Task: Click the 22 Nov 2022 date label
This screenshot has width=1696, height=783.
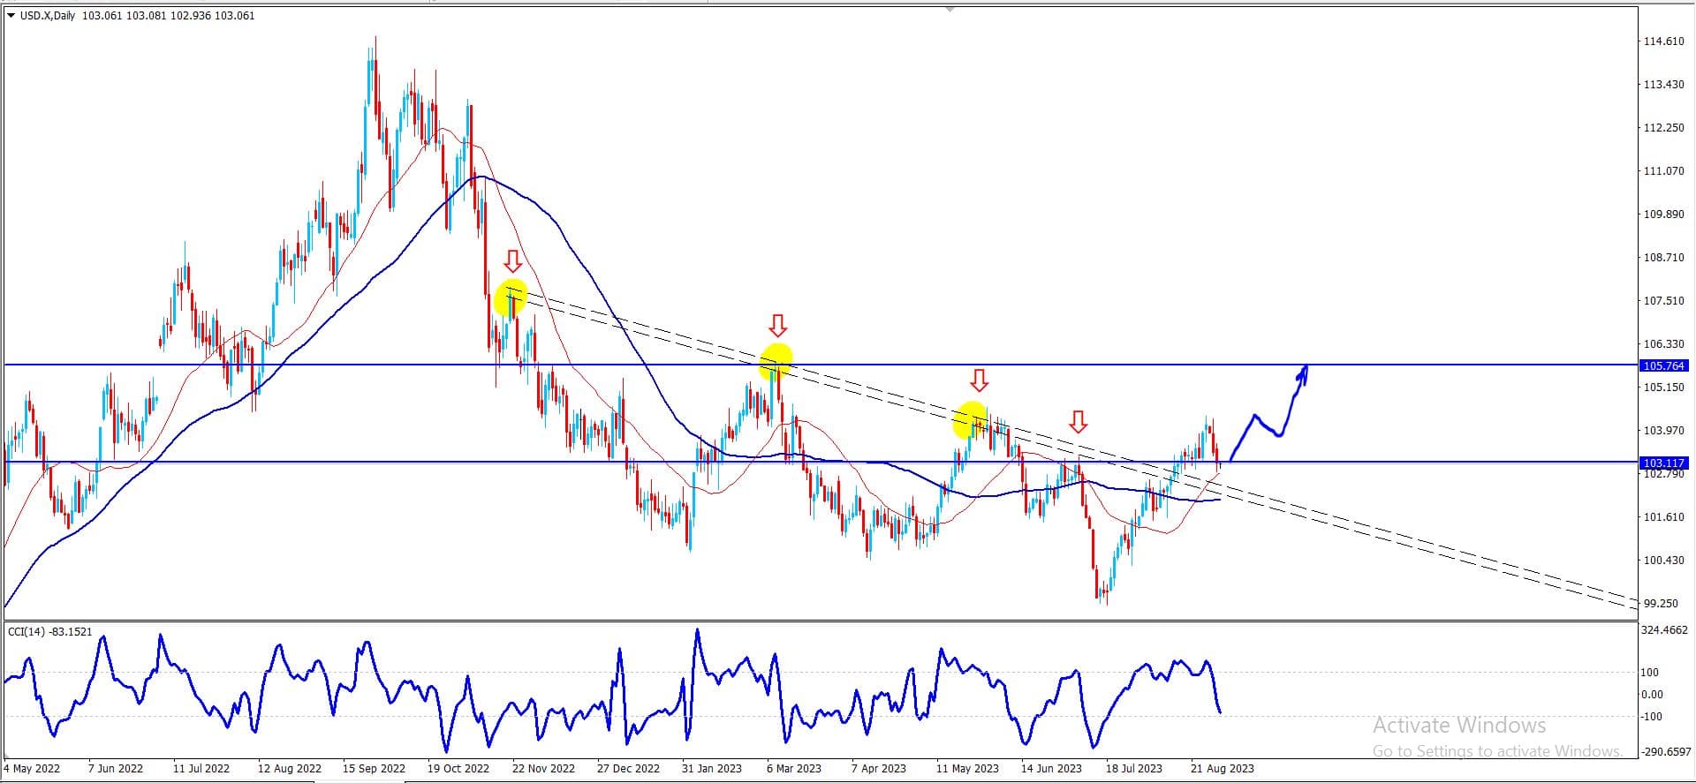Action: 543,769
